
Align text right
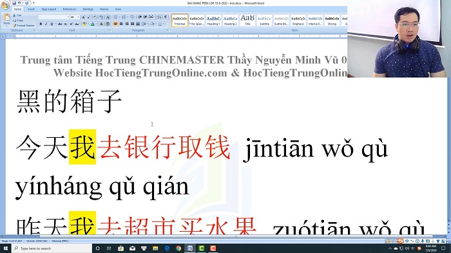pyautogui.click(x=127, y=24)
